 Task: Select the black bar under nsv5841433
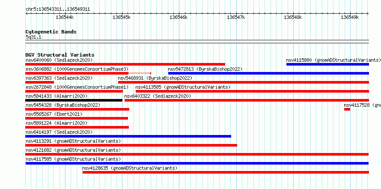(x=74, y=100)
